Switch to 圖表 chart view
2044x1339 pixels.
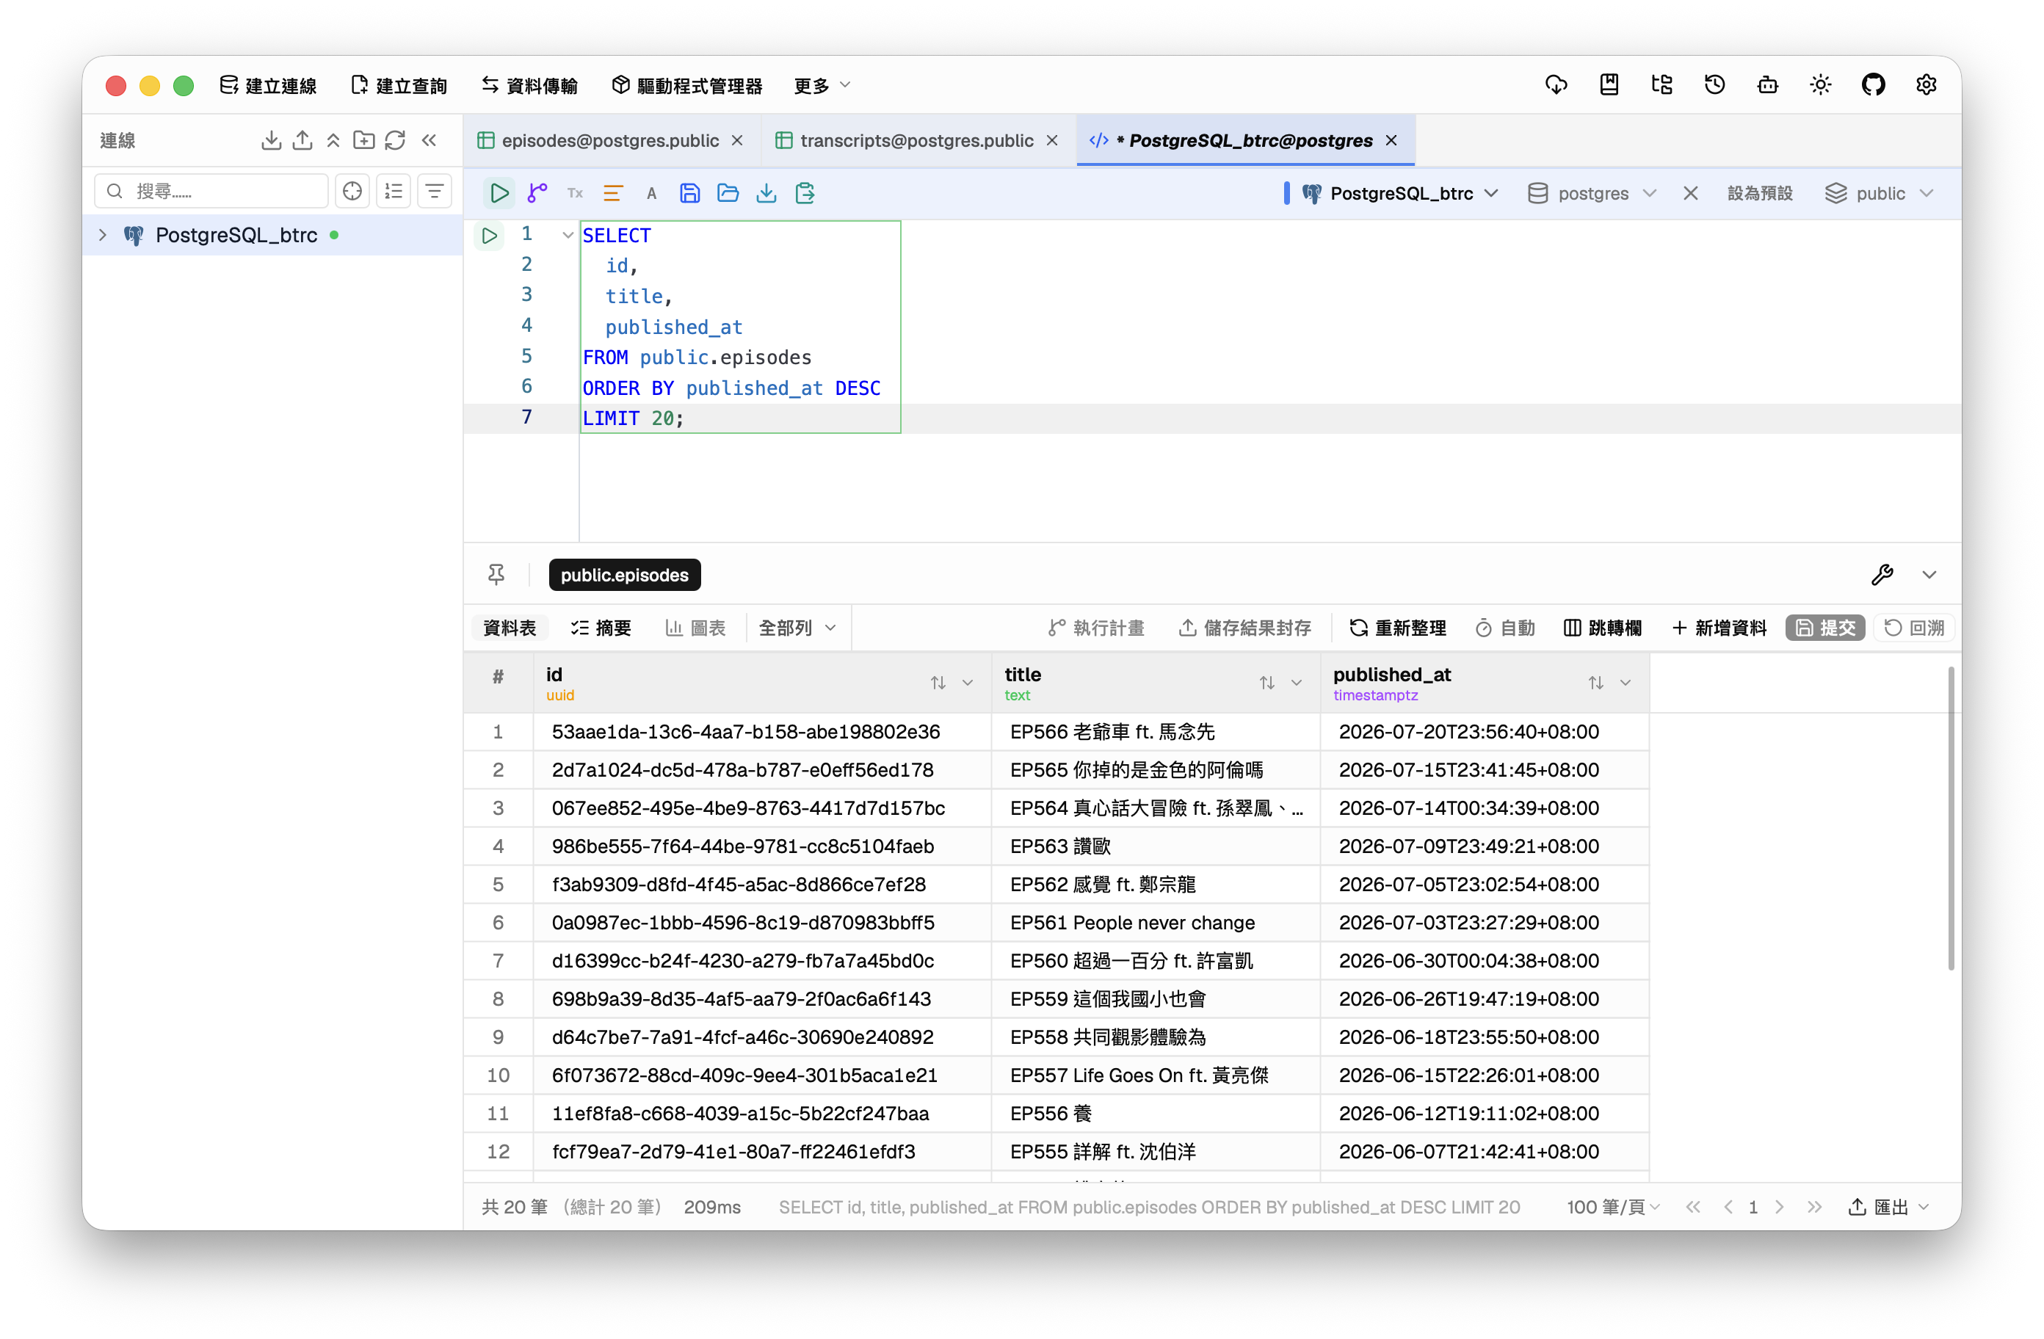695,628
